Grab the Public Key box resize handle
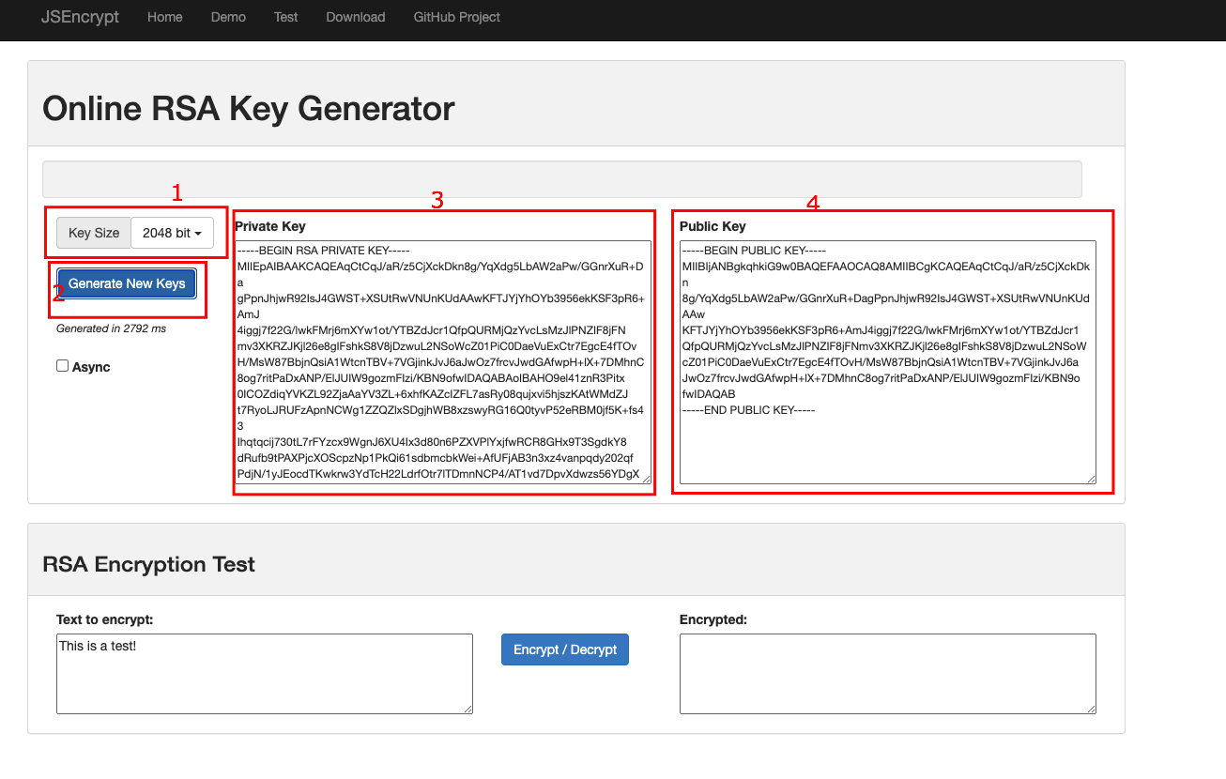Image resolution: width=1226 pixels, height=779 pixels. [x=1090, y=479]
